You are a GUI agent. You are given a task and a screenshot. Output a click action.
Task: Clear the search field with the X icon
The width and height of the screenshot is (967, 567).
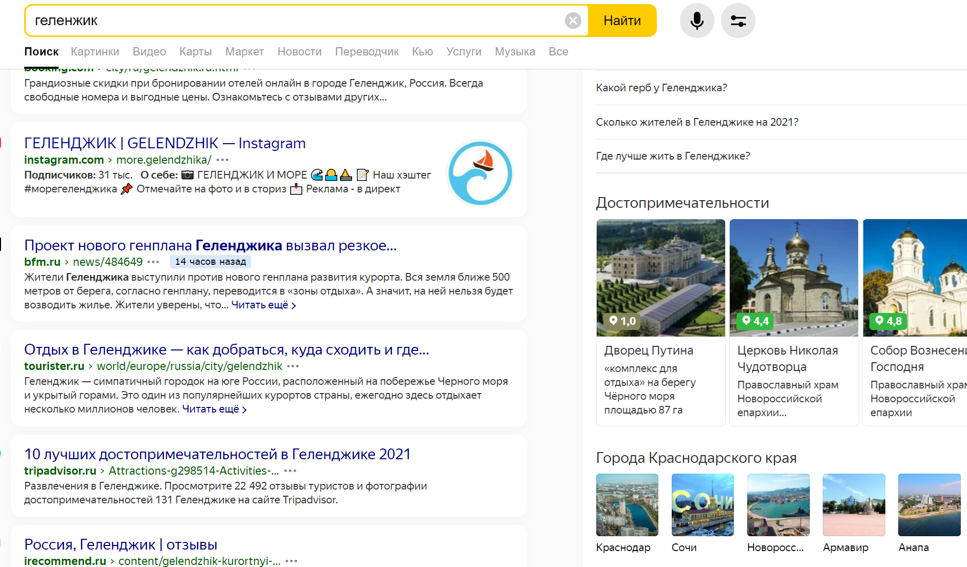click(x=573, y=21)
